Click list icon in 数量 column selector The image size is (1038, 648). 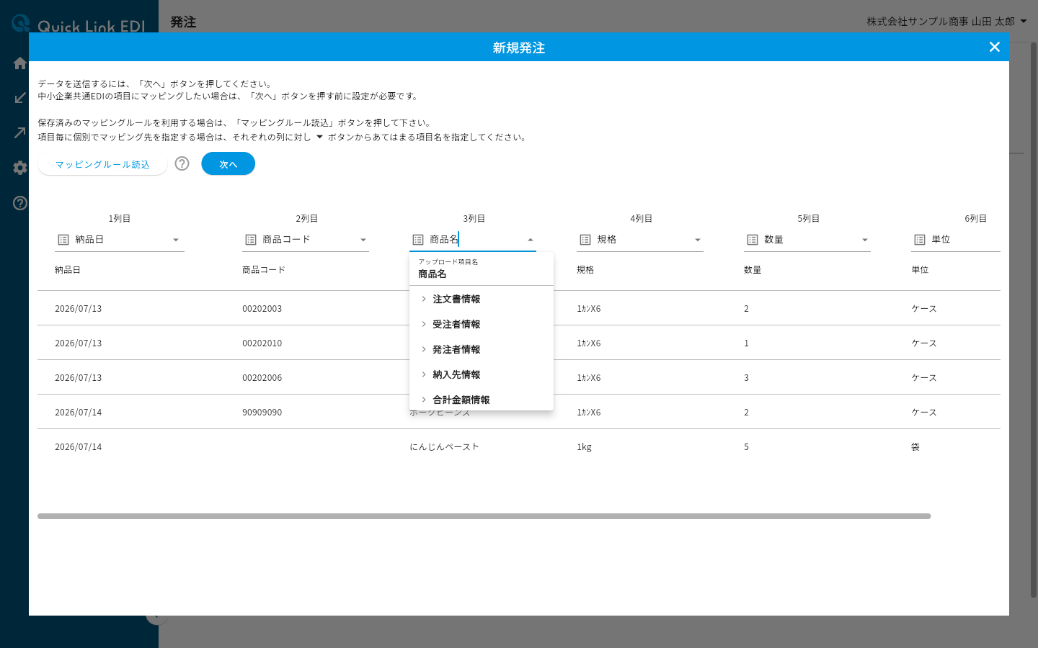tap(753, 240)
